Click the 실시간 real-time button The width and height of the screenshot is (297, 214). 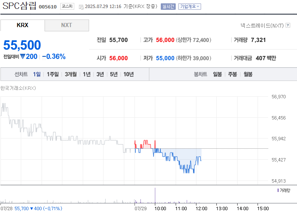(168, 6)
